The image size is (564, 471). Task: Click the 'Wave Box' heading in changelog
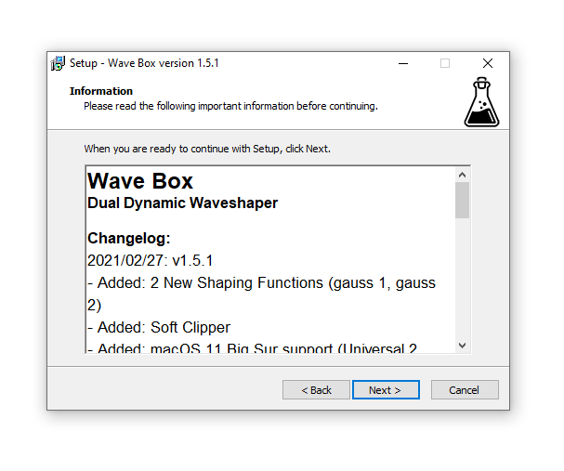click(x=140, y=181)
